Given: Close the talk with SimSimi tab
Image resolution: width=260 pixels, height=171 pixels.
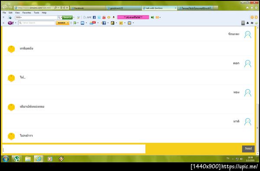Looking at the screenshot, I should point(175,8).
